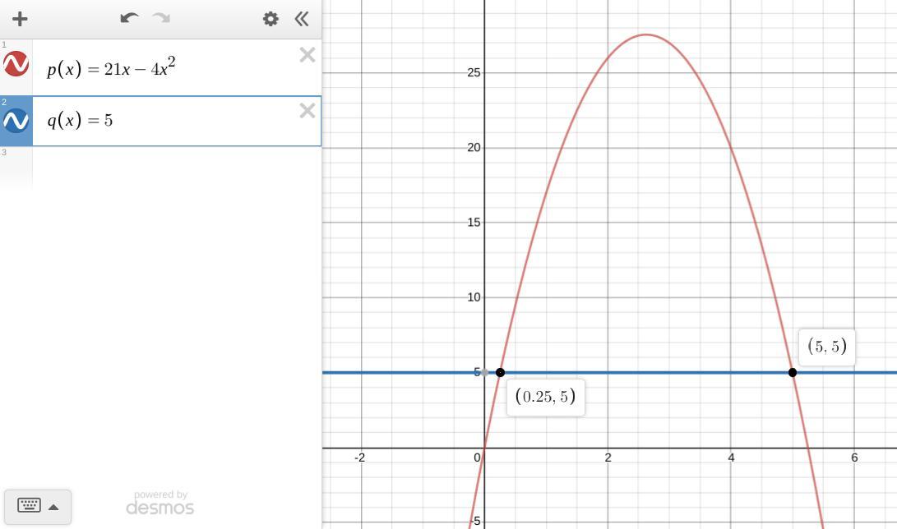Select the p(x) expression field

tap(177, 68)
